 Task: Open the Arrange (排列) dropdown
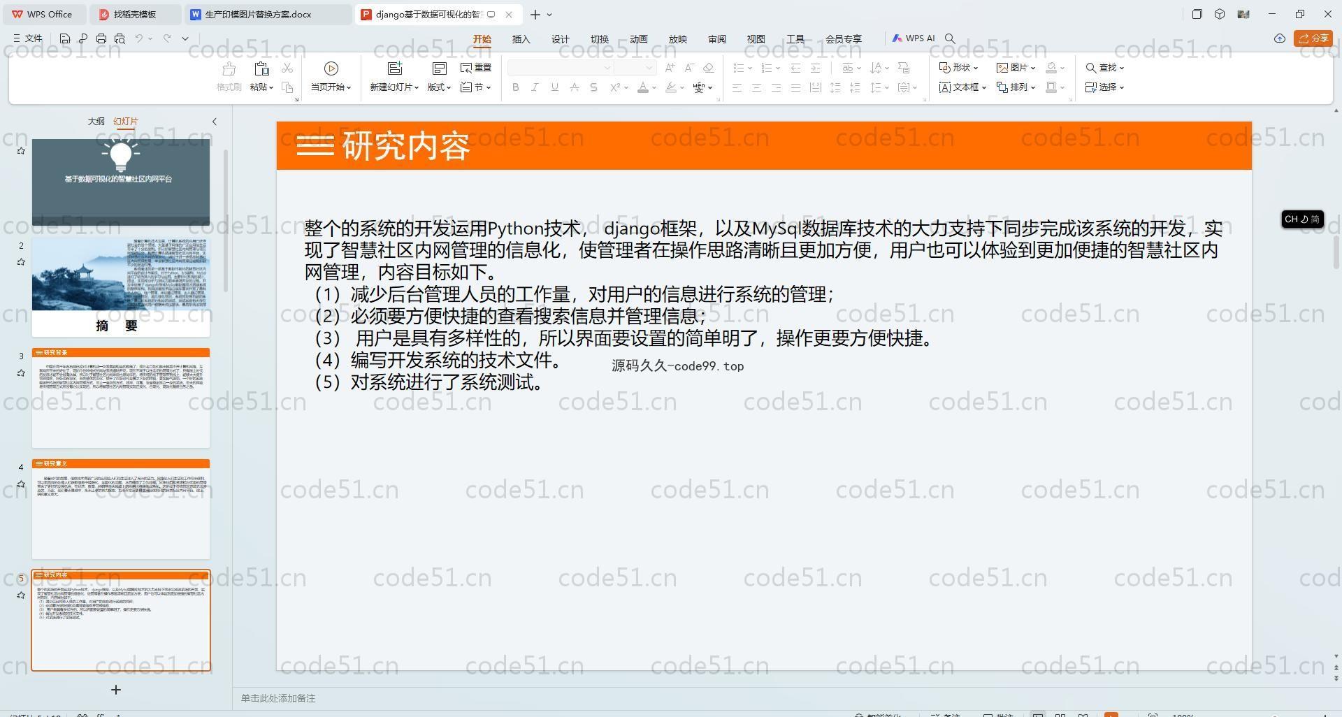tap(1016, 87)
